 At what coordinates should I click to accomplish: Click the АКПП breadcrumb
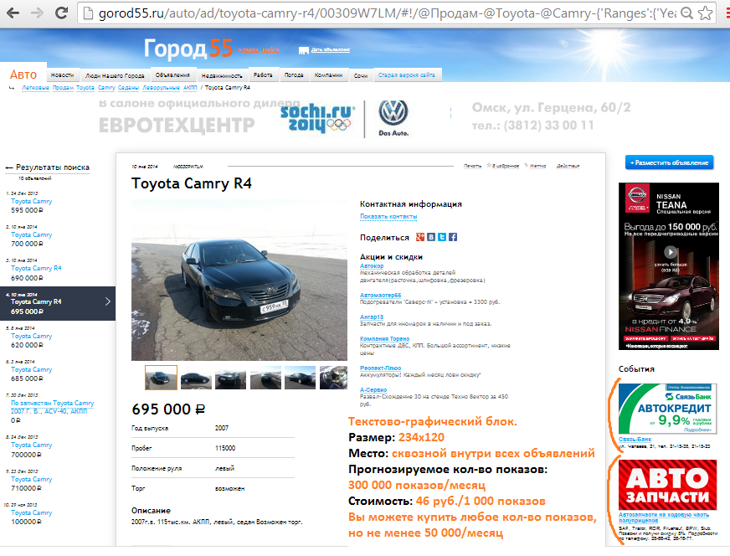point(190,88)
